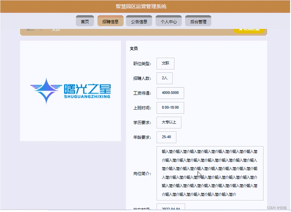Click the 岗位简介 description text box
The width and height of the screenshot is (291, 212).
click(x=210, y=173)
